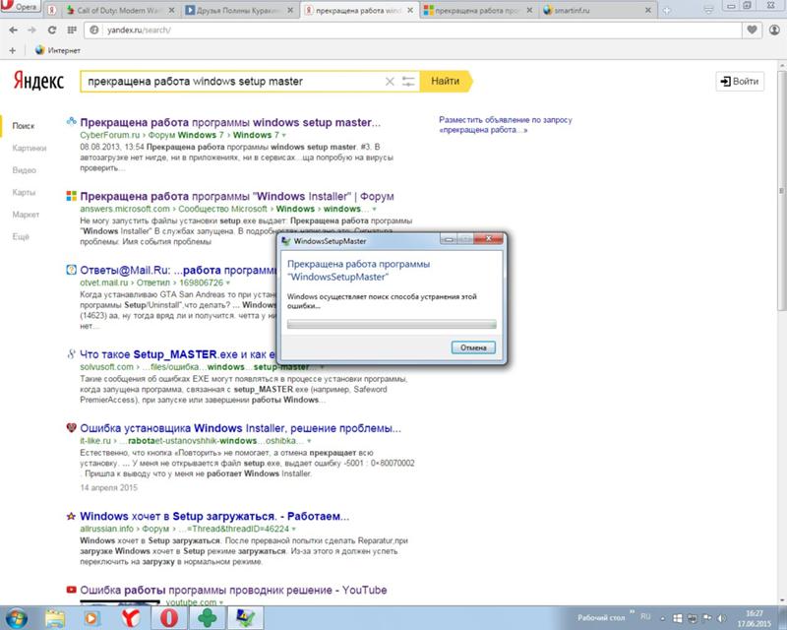
Task: Click the Найти search button
Action: tap(446, 82)
